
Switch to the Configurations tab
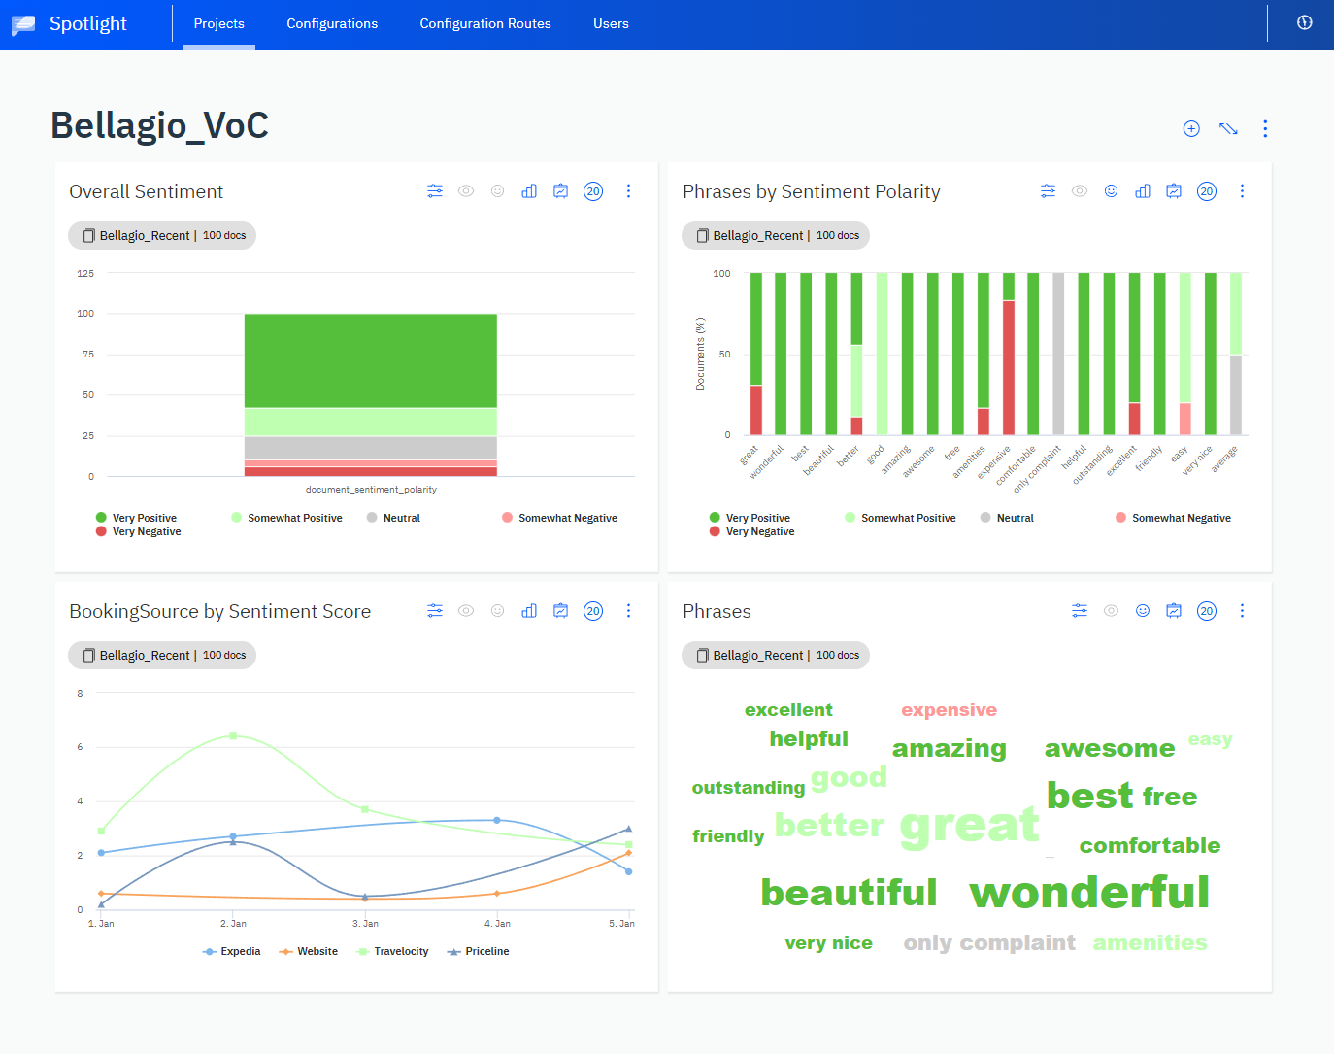coord(332,23)
